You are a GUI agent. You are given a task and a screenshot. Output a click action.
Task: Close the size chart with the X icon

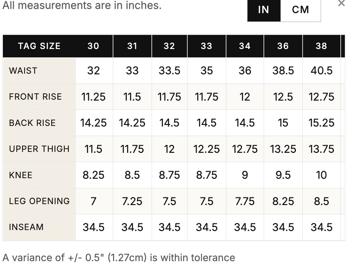tap(341, 3)
